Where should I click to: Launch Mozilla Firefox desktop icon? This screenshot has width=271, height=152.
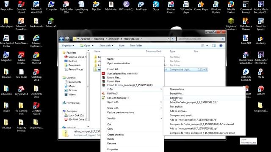231,7
